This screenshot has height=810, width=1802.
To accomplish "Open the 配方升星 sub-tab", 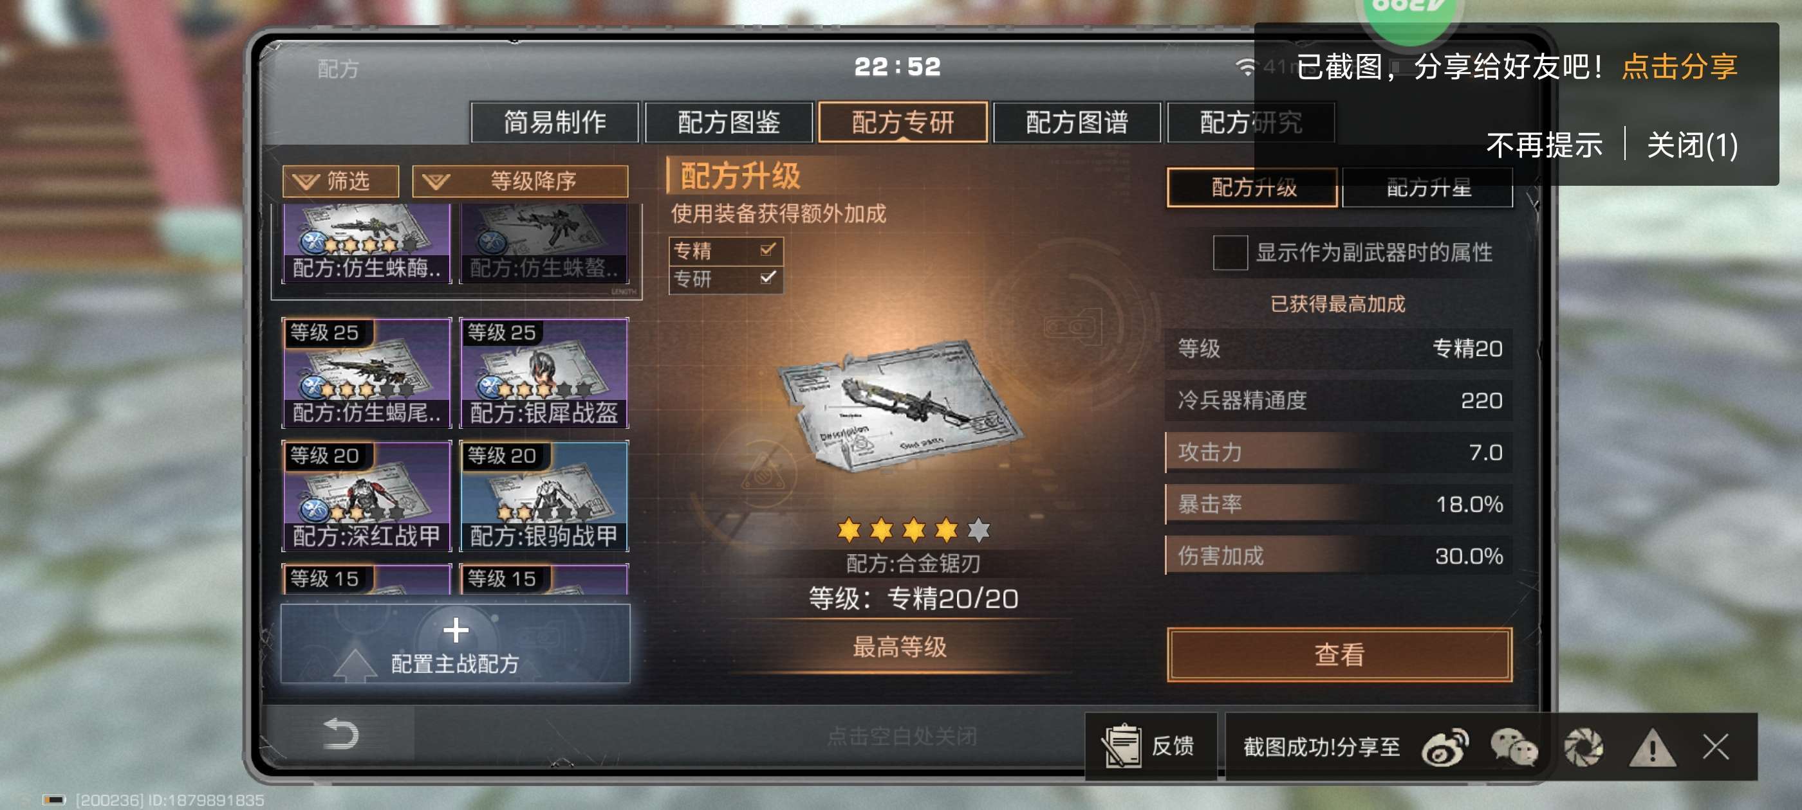I will pyautogui.click(x=1427, y=187).
